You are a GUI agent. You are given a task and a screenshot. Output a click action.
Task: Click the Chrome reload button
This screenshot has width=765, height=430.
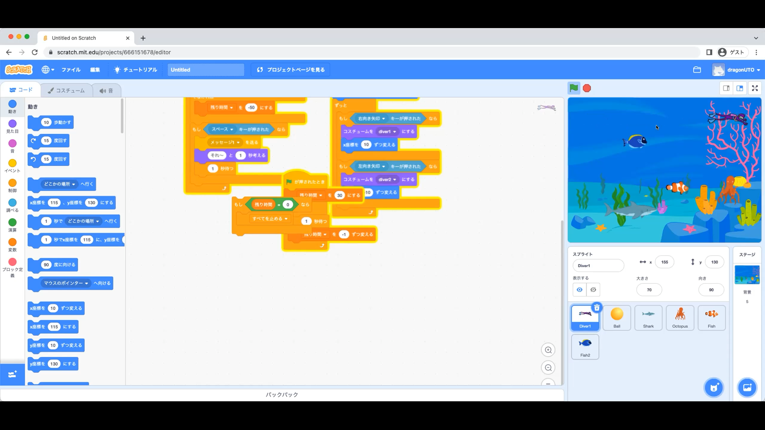pos(35,52)
